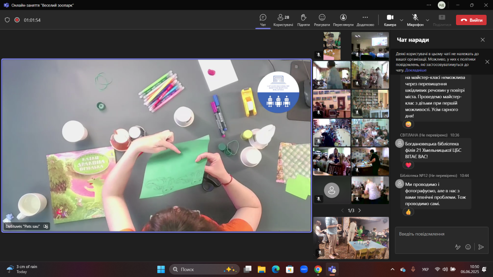Open the taskbar clock showing 10:50
The width and height of the screenshot is (493, 277).
(x=470, y=269)
